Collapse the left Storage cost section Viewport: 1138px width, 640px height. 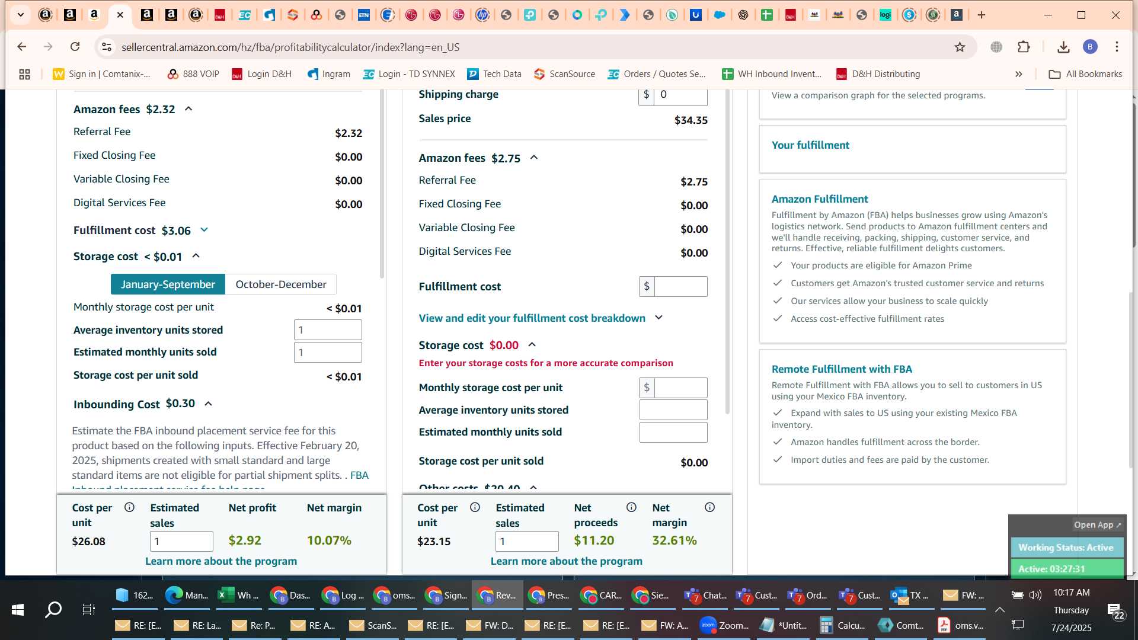click(196, 256)
